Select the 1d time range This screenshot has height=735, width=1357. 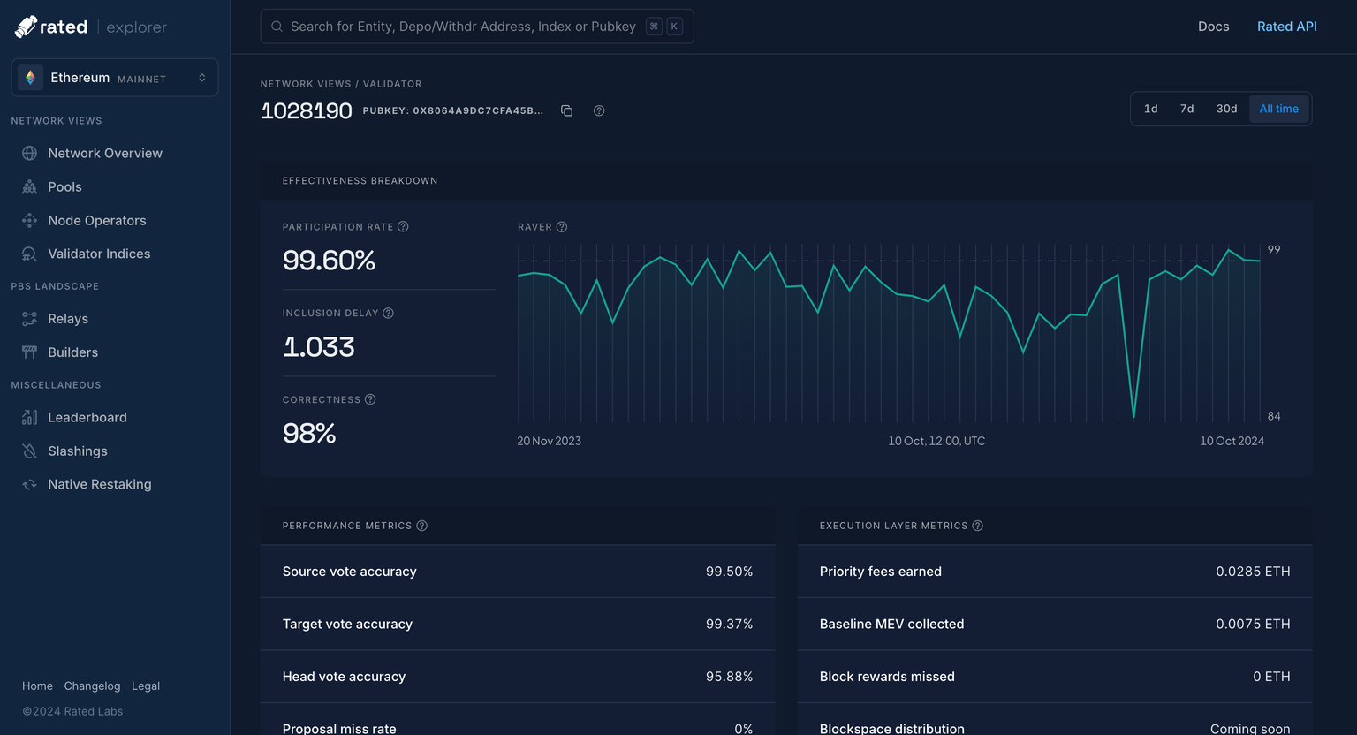click(1150, 109)
